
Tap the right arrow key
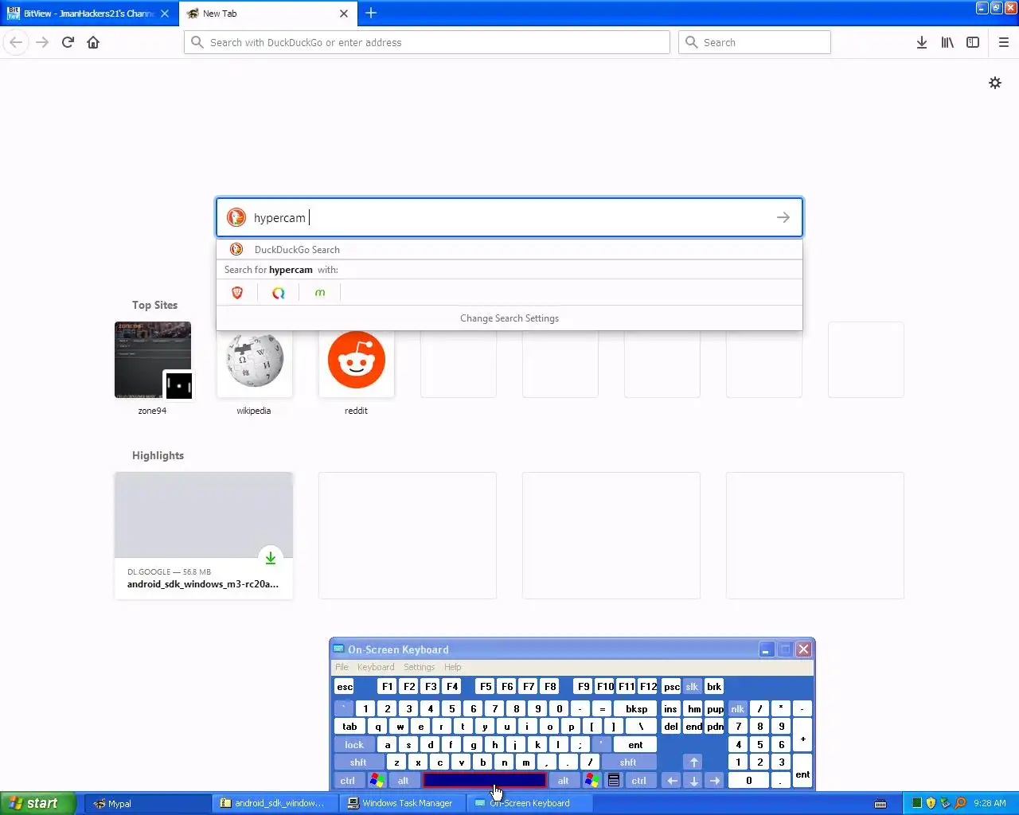point(715,781)
